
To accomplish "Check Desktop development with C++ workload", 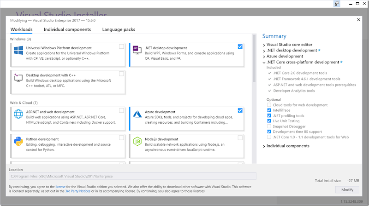I will 121,74.
